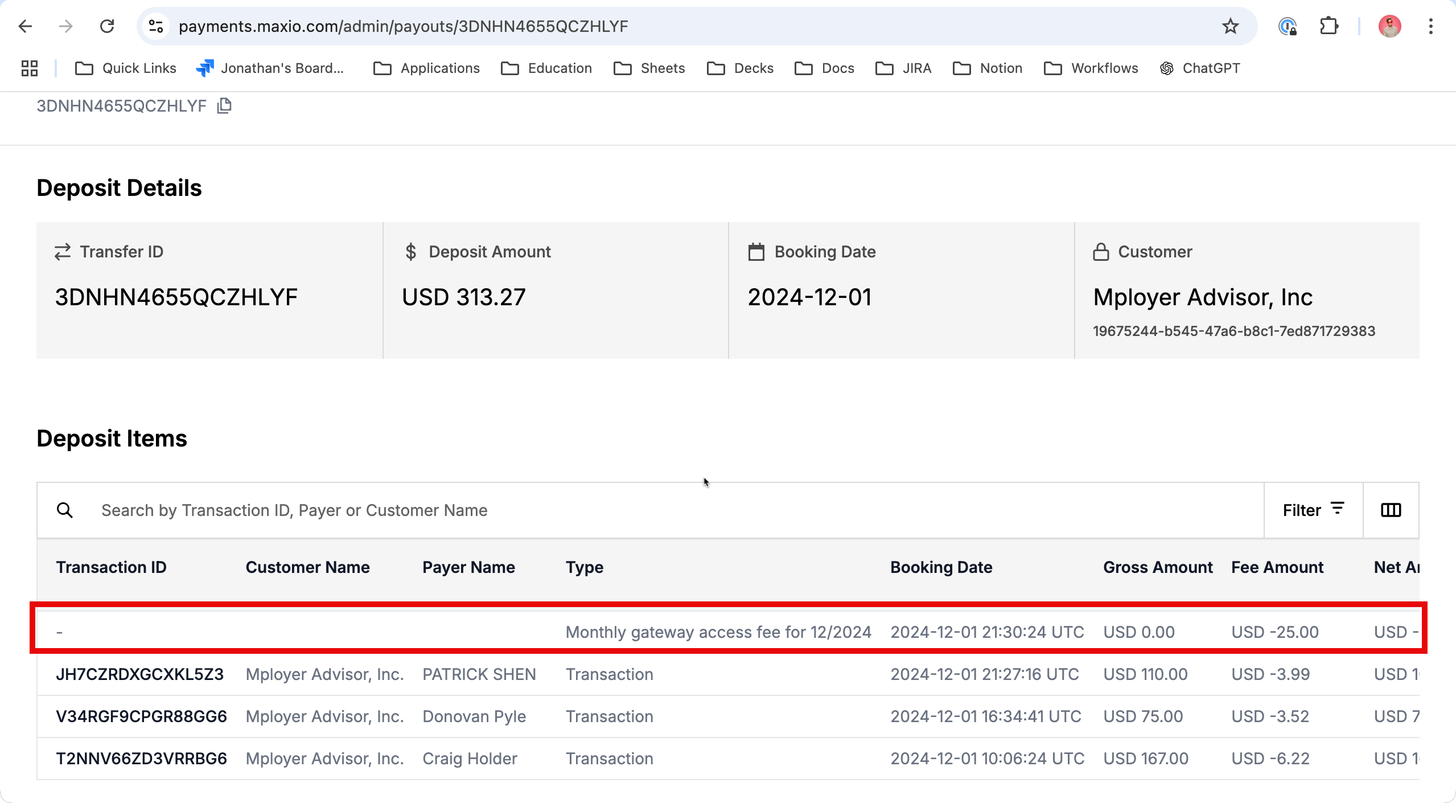Expand the Quick Links bookmark folder
The height and width of the screenshot is (803, 1456).
pos(125,68)
